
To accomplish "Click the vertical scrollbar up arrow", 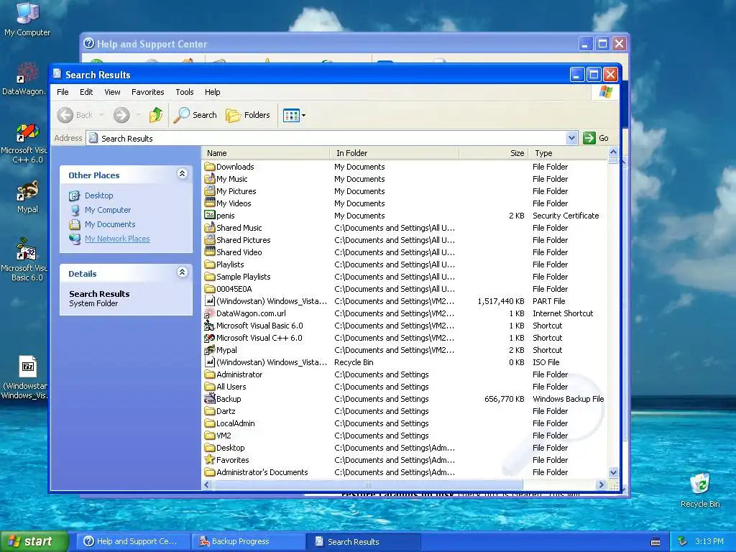I will (x=613, y=152).
